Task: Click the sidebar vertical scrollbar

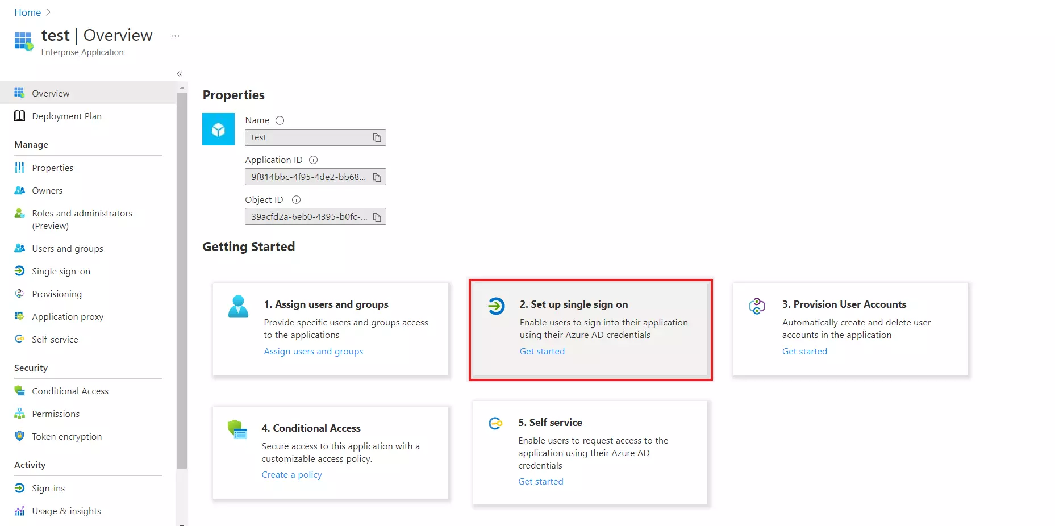Action: 182,281
